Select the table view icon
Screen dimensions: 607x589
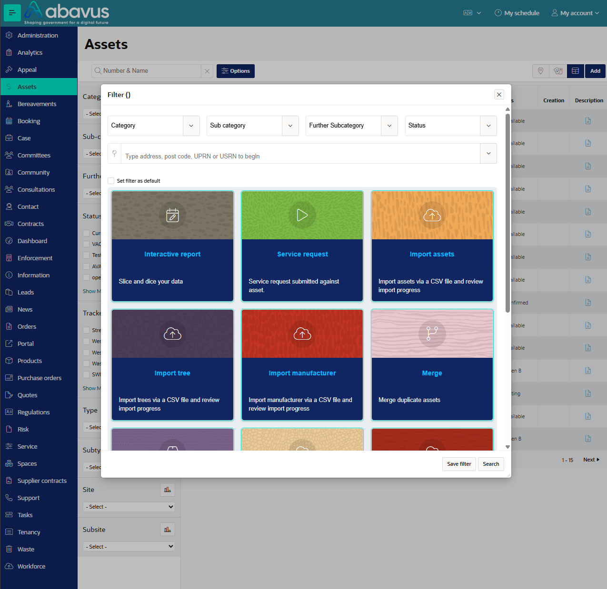(x=576, y=71)
